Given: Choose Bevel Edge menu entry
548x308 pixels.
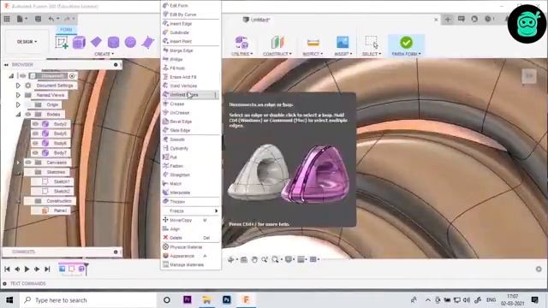Looking at the screenshot, I should [191, 121].
